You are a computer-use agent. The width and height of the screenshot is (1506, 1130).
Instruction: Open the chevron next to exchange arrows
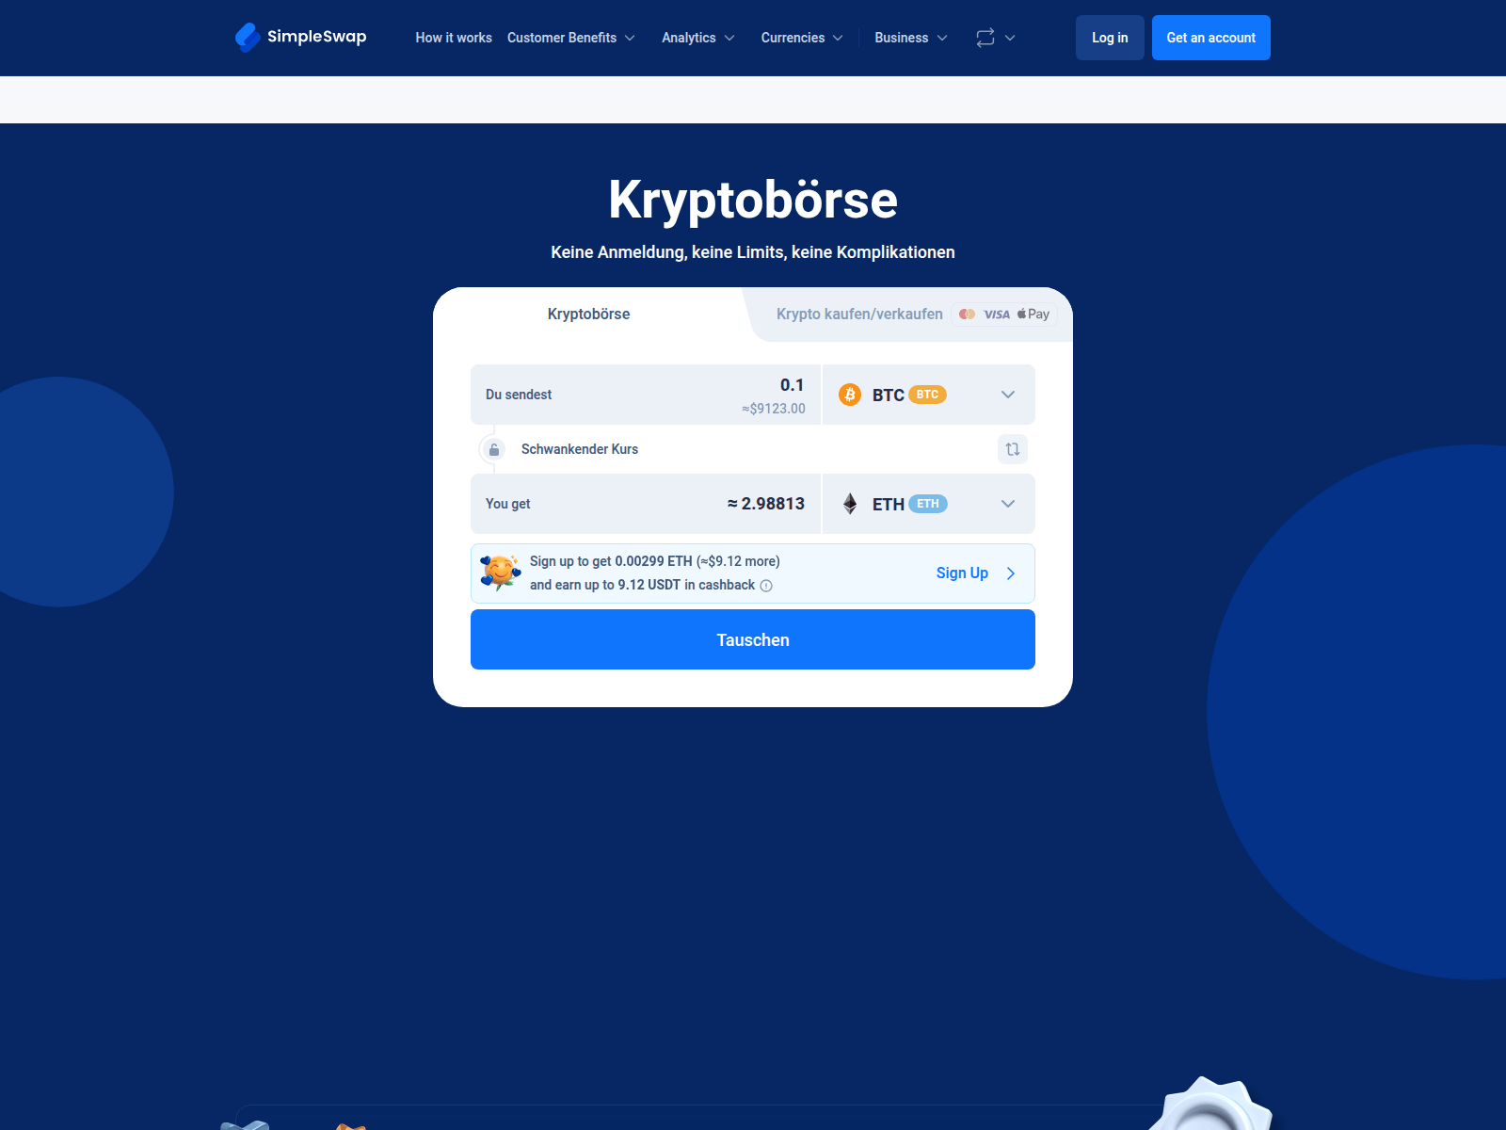point(1010,38)
